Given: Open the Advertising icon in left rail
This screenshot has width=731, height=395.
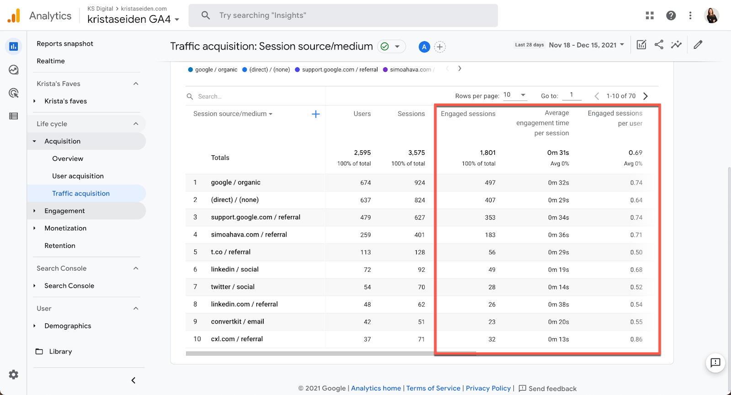Looking at the screenshot, I should [14, 93].
